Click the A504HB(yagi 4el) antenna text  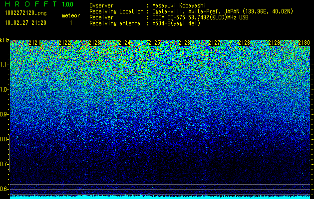click(x=176, y=23)
